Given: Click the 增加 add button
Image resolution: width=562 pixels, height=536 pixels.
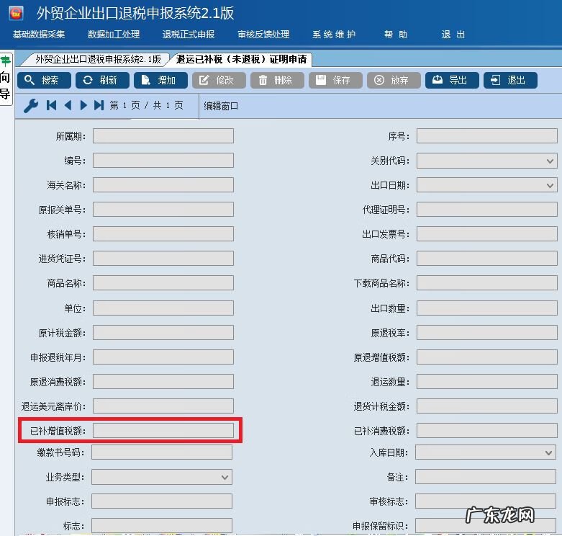Looking at the screenshot, I should pos(160,80).
